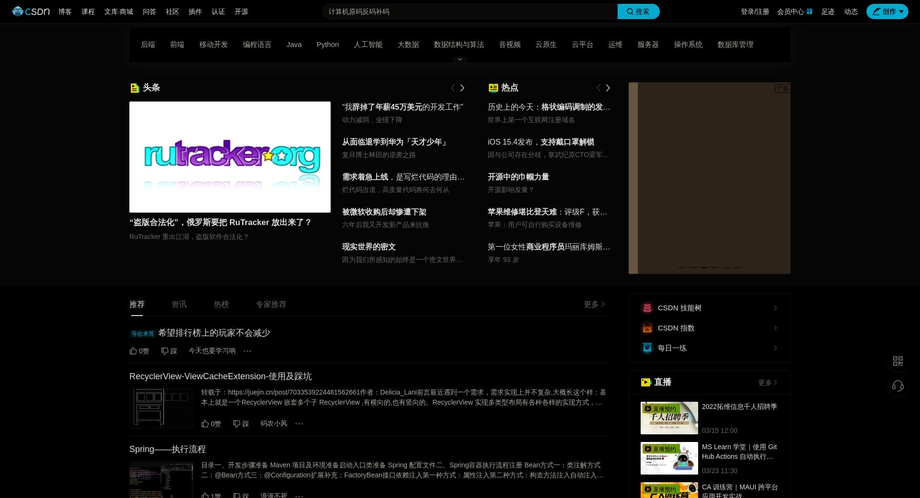Click the 热点 section icon
Viewport: 920px width, 498px height.
[x=493, y=88]
